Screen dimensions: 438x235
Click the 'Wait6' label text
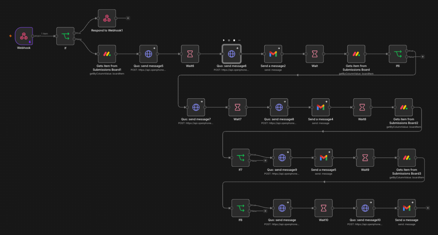[x=190, y=66]
